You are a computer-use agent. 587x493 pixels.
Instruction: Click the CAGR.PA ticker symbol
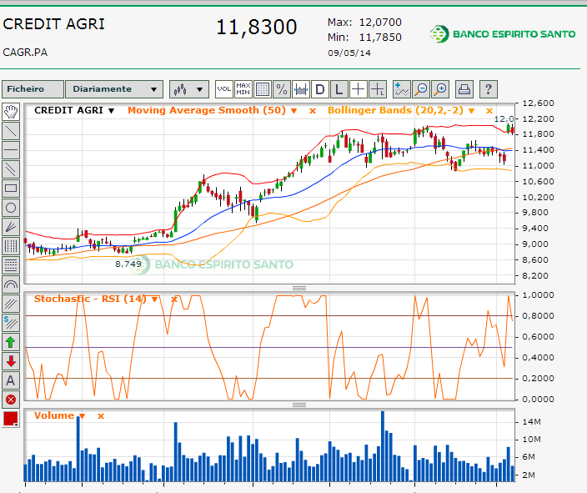[25, 52]
